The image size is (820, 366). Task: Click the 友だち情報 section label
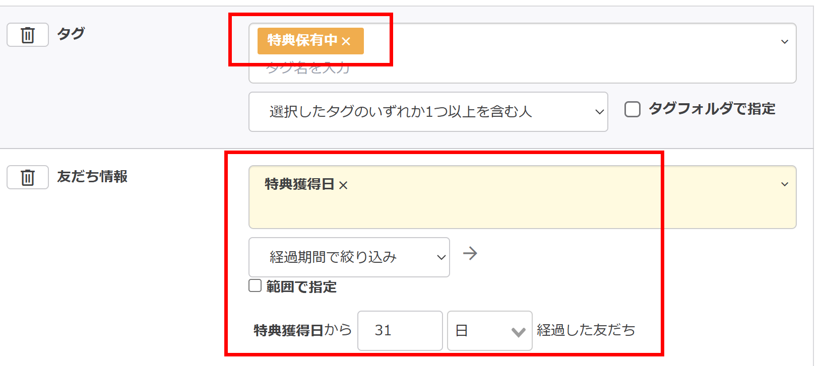click(91, 177)
